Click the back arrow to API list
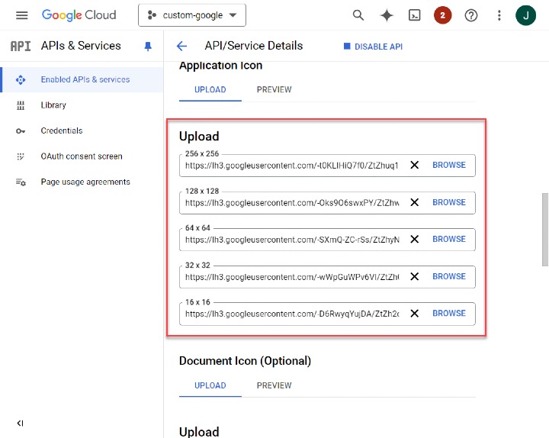Image resolution: width=549 pixels, height=438 pixels. 181,47
